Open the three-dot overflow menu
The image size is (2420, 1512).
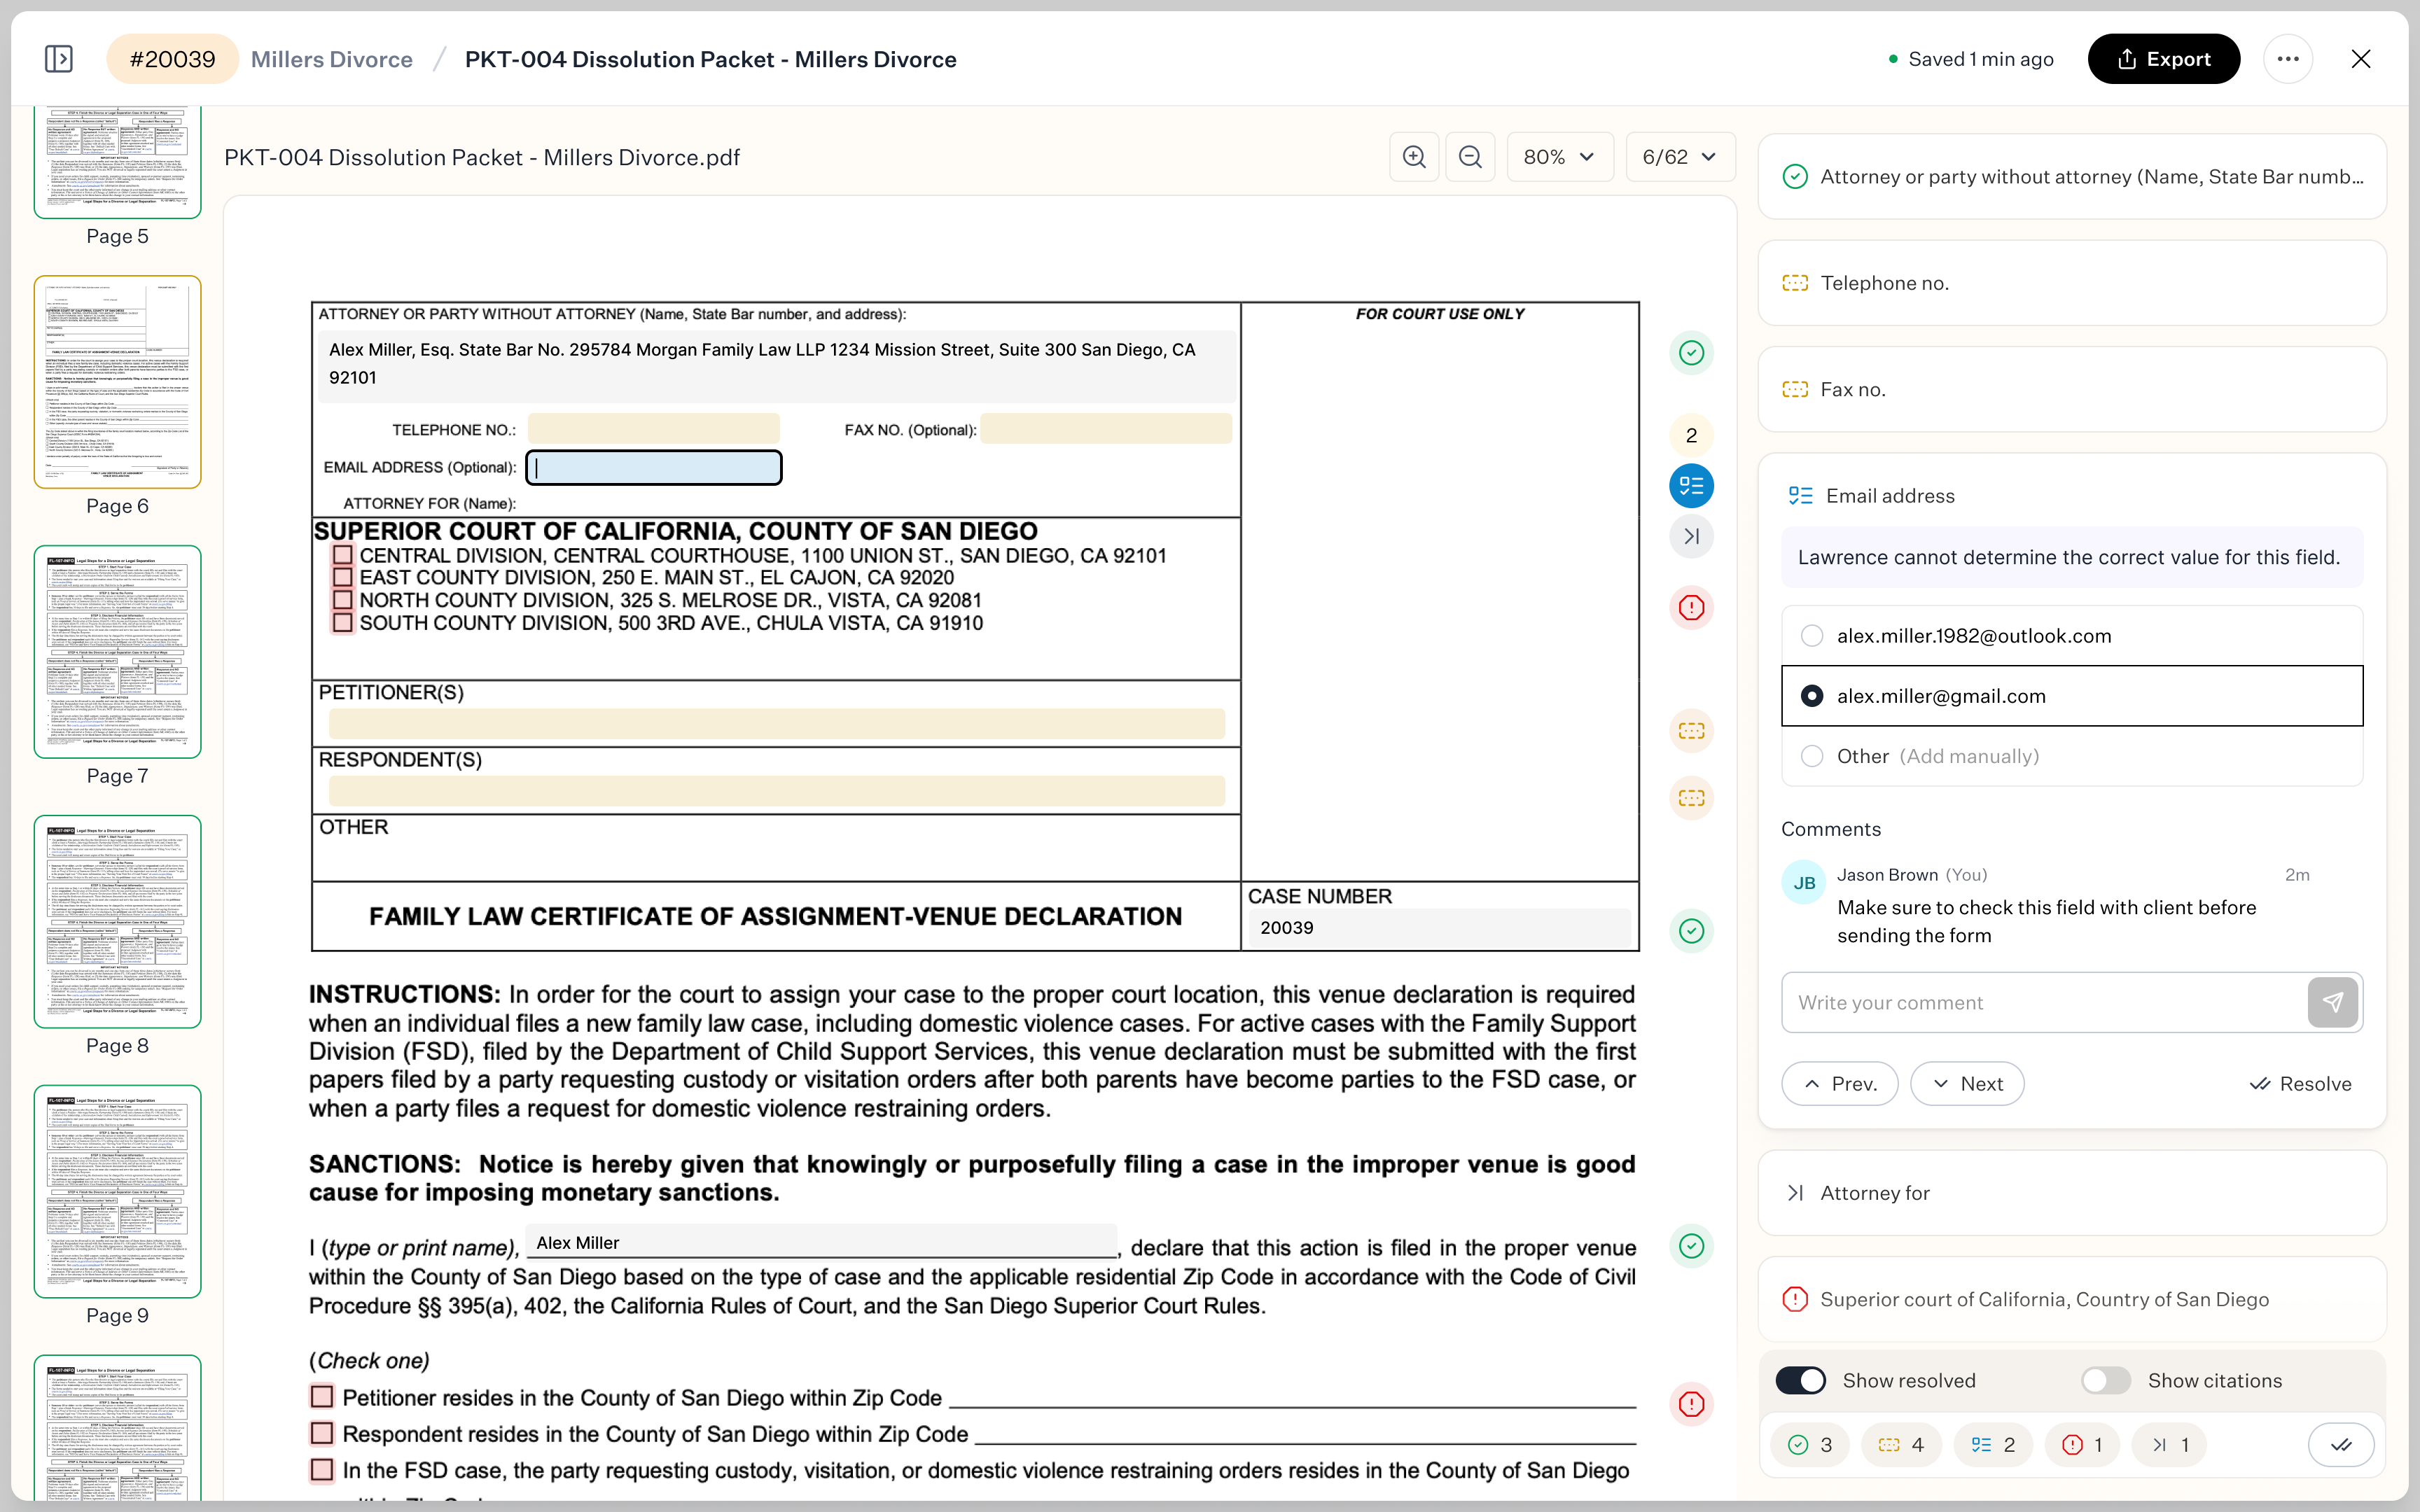click(2289, 58)
